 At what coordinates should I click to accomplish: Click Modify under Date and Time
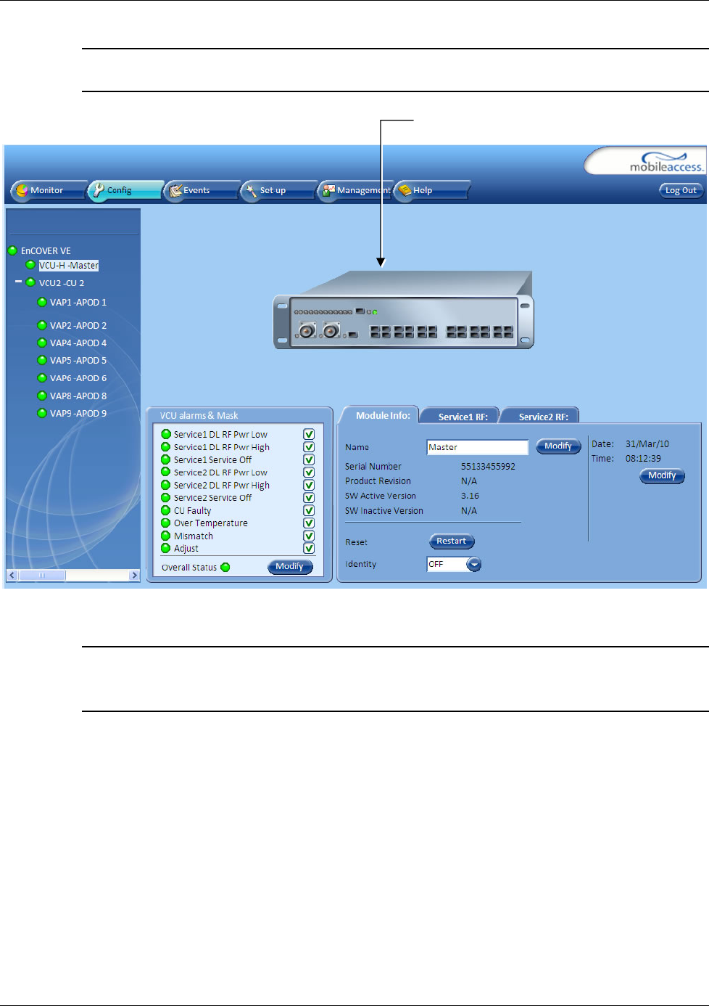[662, 476]
